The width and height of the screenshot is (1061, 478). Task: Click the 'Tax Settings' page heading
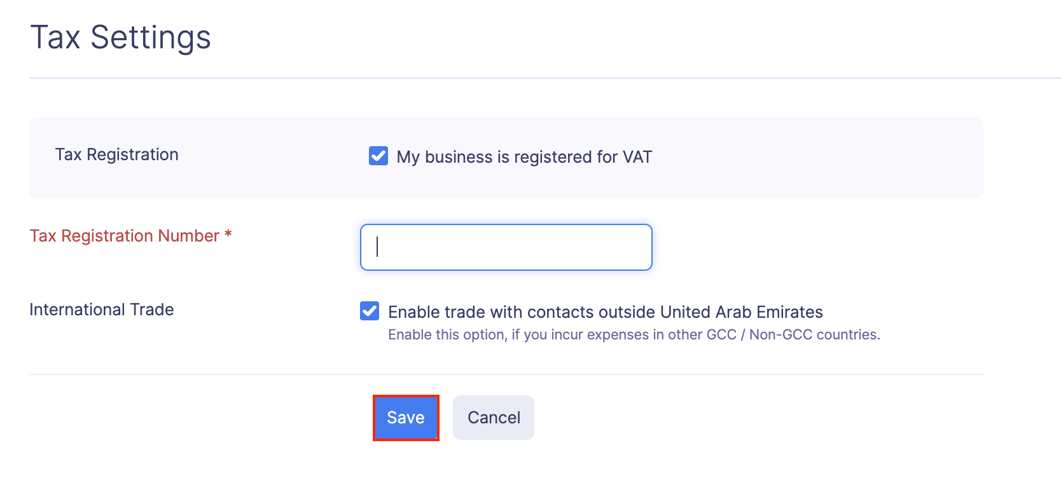tap(121, 38)
